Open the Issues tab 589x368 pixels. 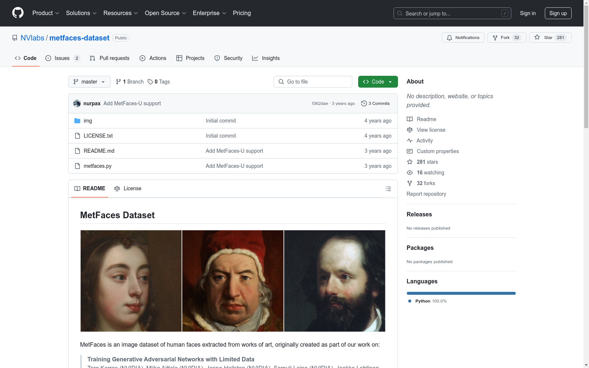tap(63, 58)
